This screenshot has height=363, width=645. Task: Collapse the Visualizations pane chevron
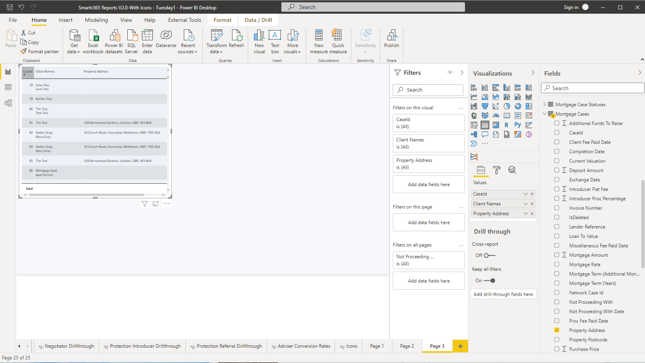pyautogui.click(x=533, y=73)
